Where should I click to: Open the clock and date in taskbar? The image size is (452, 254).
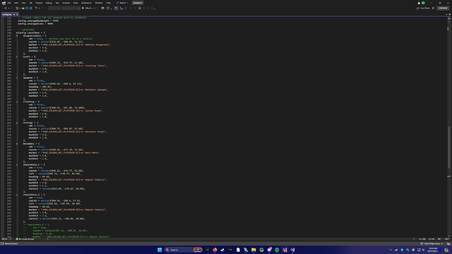coord(433,249)
